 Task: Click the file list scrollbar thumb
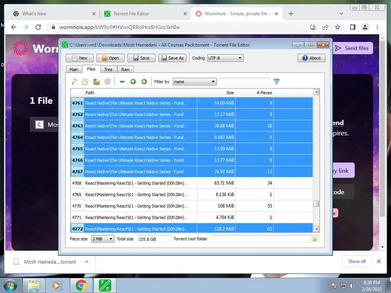pos(316,204)
